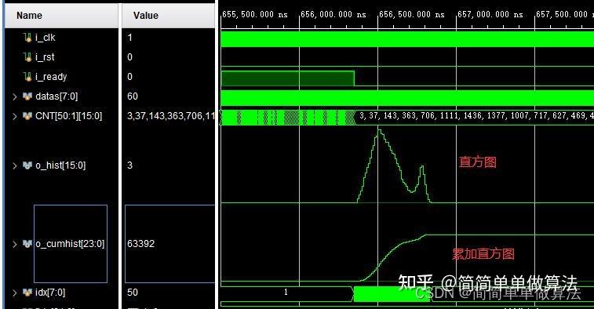Click the idx[7:0] bus icon
This screenshot has height=309, width=594.
point(27,293)
